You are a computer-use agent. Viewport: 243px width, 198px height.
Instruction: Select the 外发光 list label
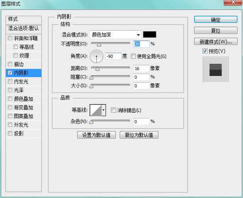coord(21,125)
